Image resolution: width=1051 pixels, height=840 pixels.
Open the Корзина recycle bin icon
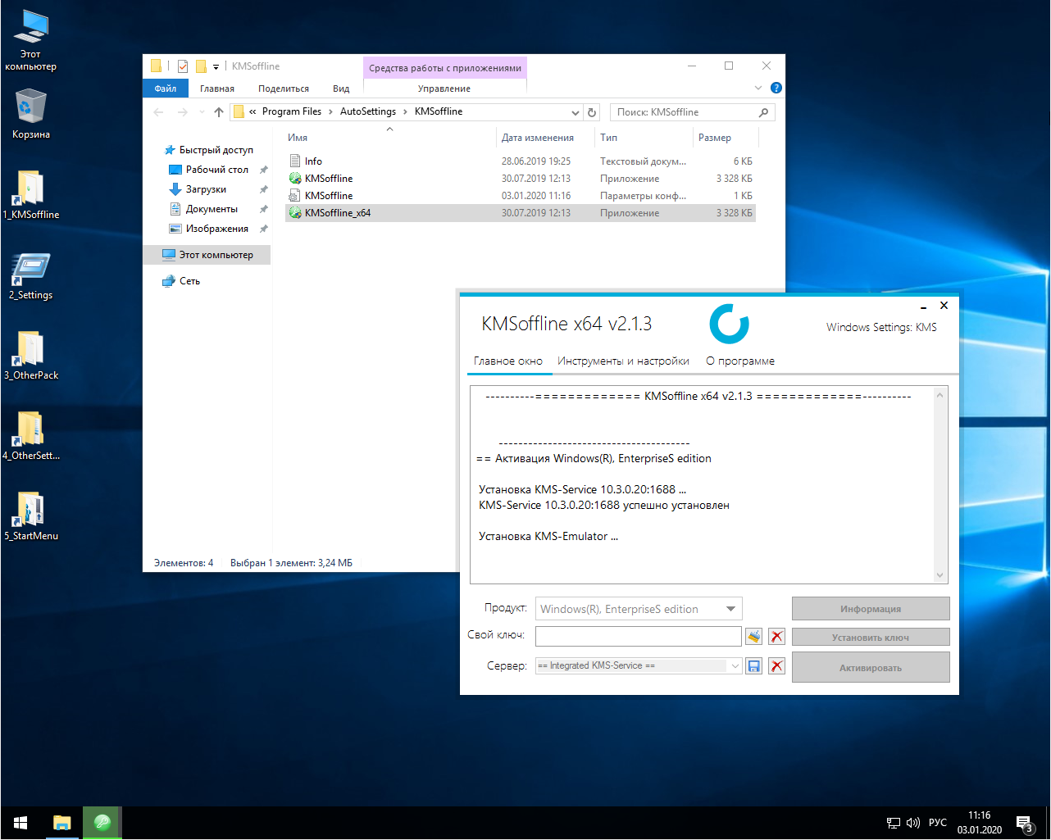(x=30, y=114)
